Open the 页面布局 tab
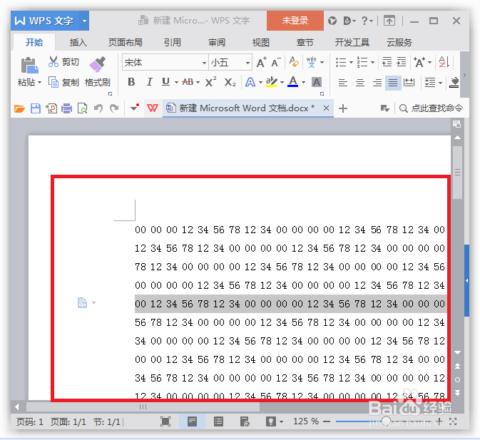 coord(126,42)
